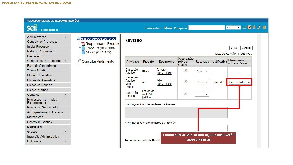Screen dimensions: 293x165
Task: Expand the Grupos submenu arrow
Action: pyautogui.click(x=65, y=131)
